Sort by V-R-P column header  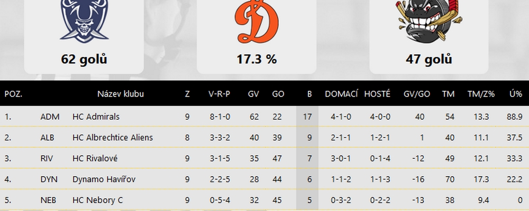[x=220, y=94]
